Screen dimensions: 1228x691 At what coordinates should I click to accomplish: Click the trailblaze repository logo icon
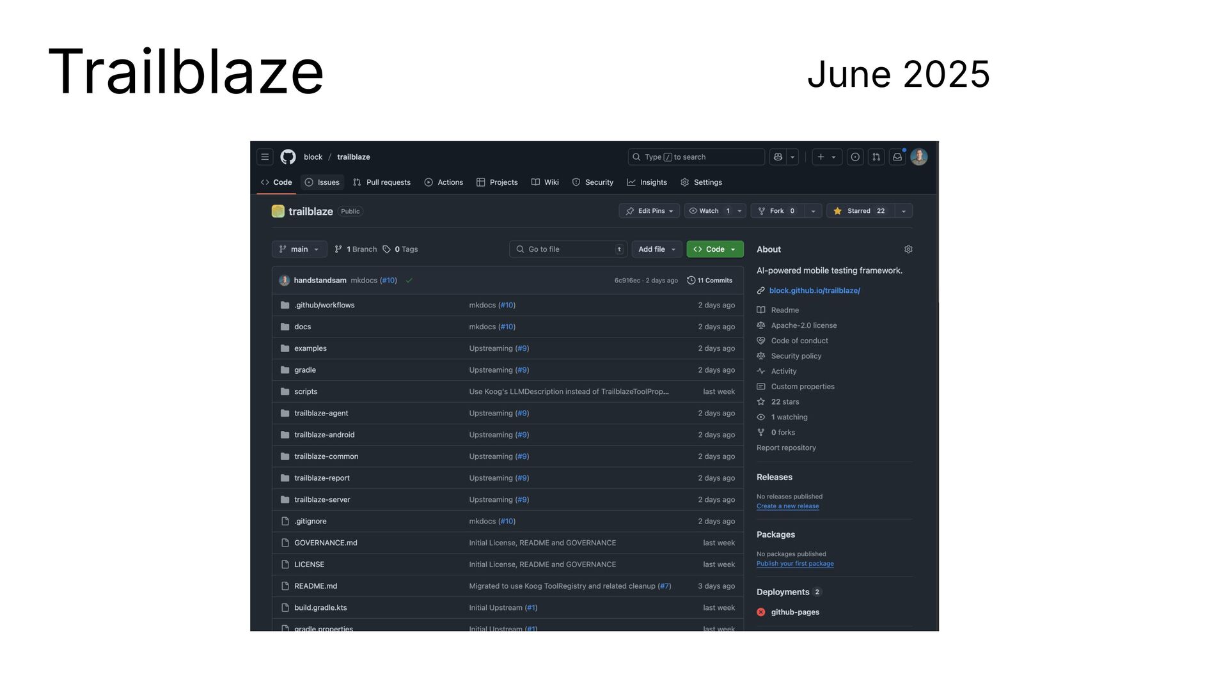click(x=278, y=211)
